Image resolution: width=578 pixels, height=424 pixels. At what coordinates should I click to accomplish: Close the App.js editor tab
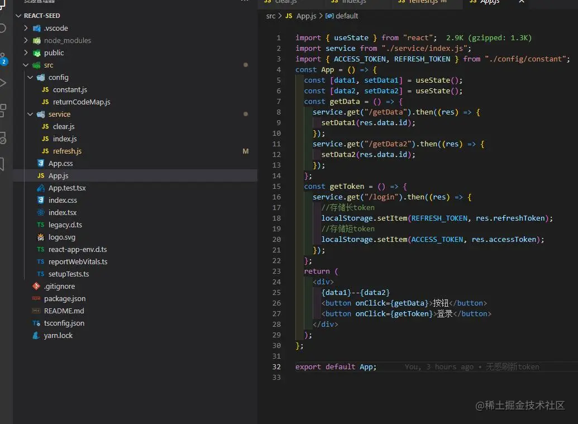(x=522, y=2)
